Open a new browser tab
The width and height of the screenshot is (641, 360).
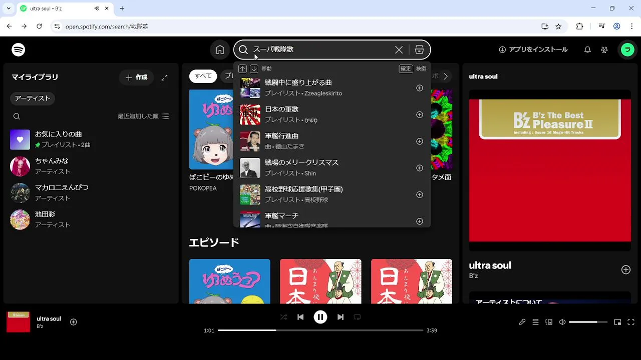pyautogui.click(x=122, y=8)
